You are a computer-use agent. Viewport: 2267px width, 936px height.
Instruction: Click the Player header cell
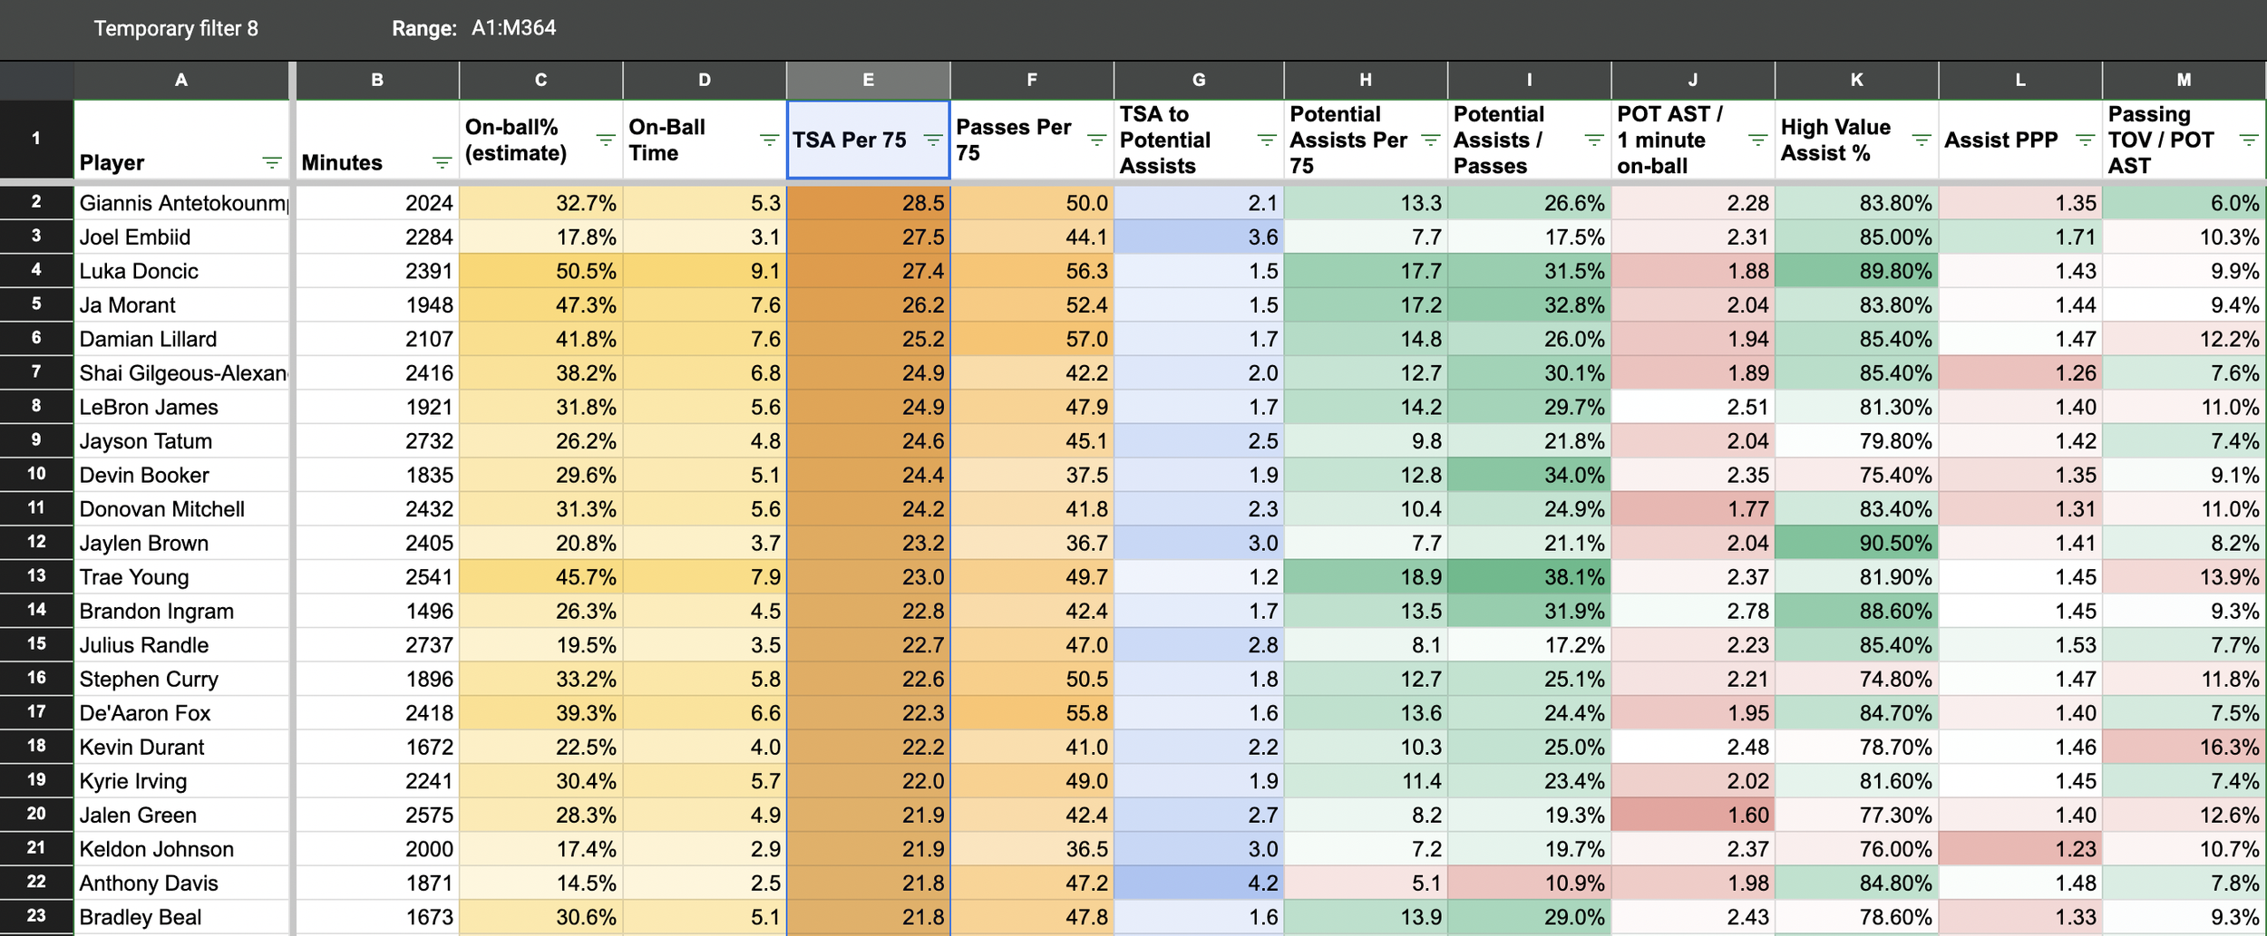pyautogui.click(x=181, y=140)
